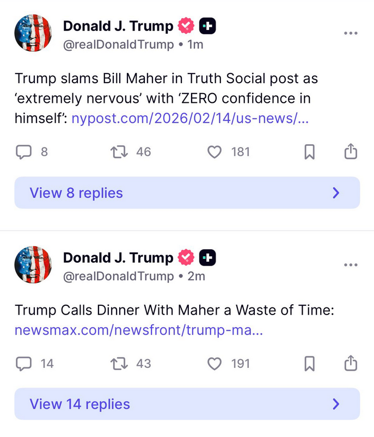This screenshot has height=437, width=374.
Task: Click the red verified badge on first post
Action: pos(186,26)
